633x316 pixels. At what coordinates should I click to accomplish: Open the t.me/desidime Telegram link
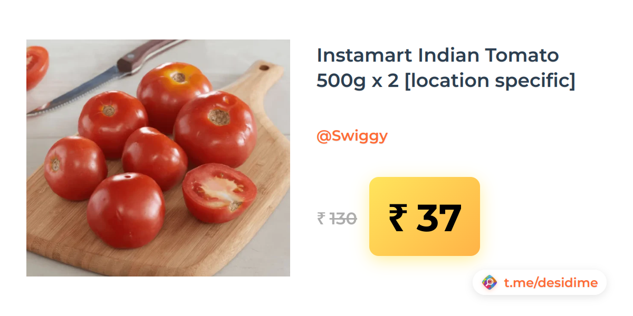(x=551, y=283)
